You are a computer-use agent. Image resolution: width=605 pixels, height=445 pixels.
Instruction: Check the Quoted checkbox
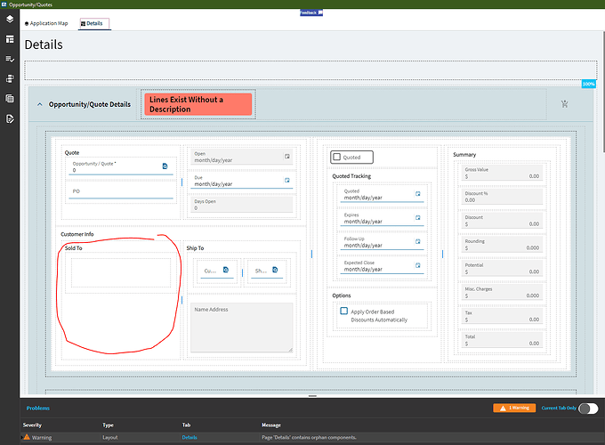click(337, 157)
